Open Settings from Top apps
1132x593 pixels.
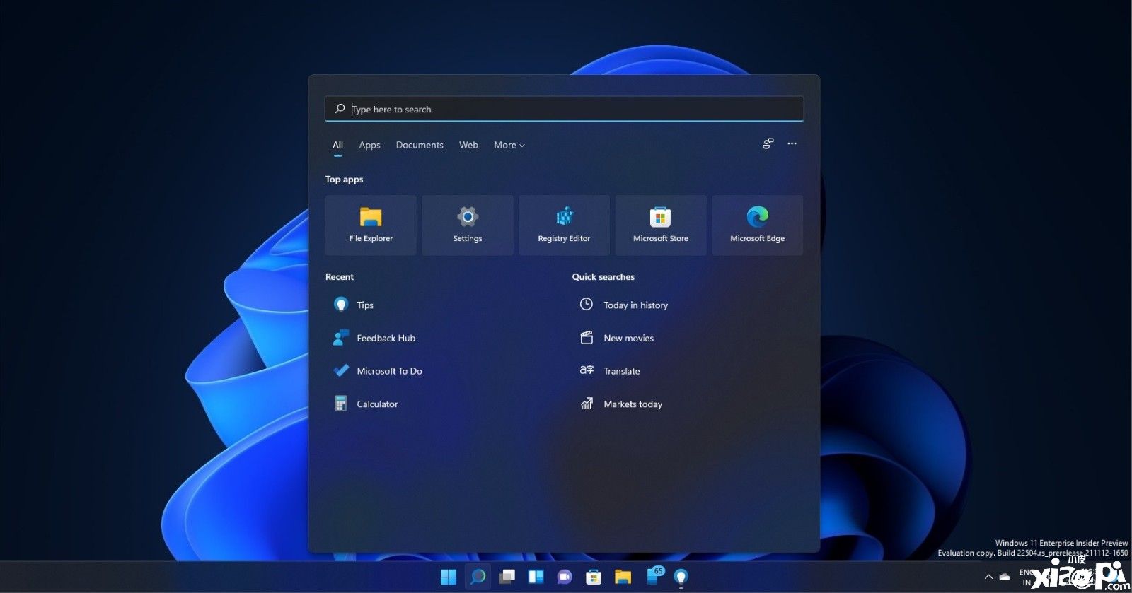coord(468,225)
